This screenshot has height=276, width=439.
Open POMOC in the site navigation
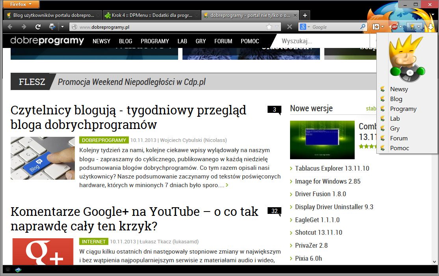pos(250,41)
